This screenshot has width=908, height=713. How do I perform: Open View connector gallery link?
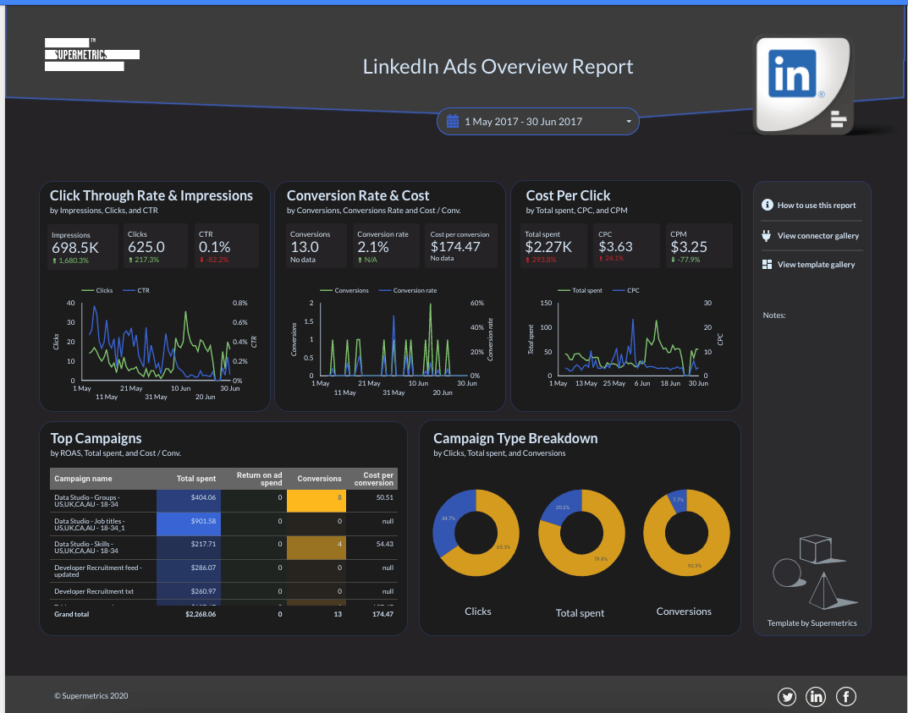coord(818,235)
